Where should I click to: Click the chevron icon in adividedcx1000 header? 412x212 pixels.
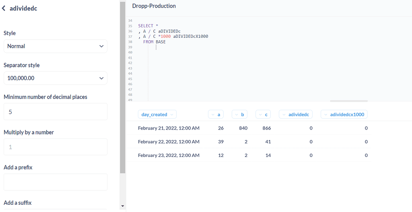pos(326,115)
